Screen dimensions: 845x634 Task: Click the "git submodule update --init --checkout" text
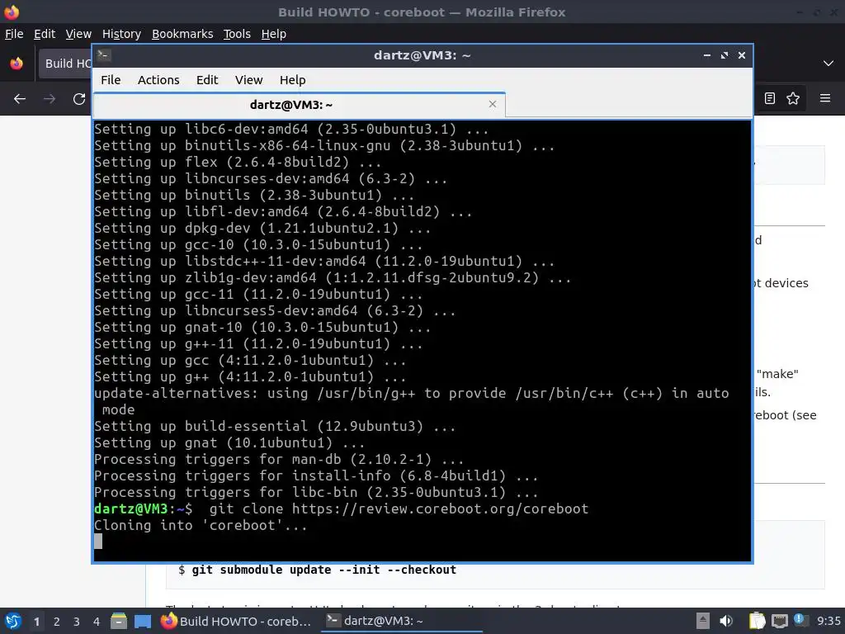pos(323,570)
